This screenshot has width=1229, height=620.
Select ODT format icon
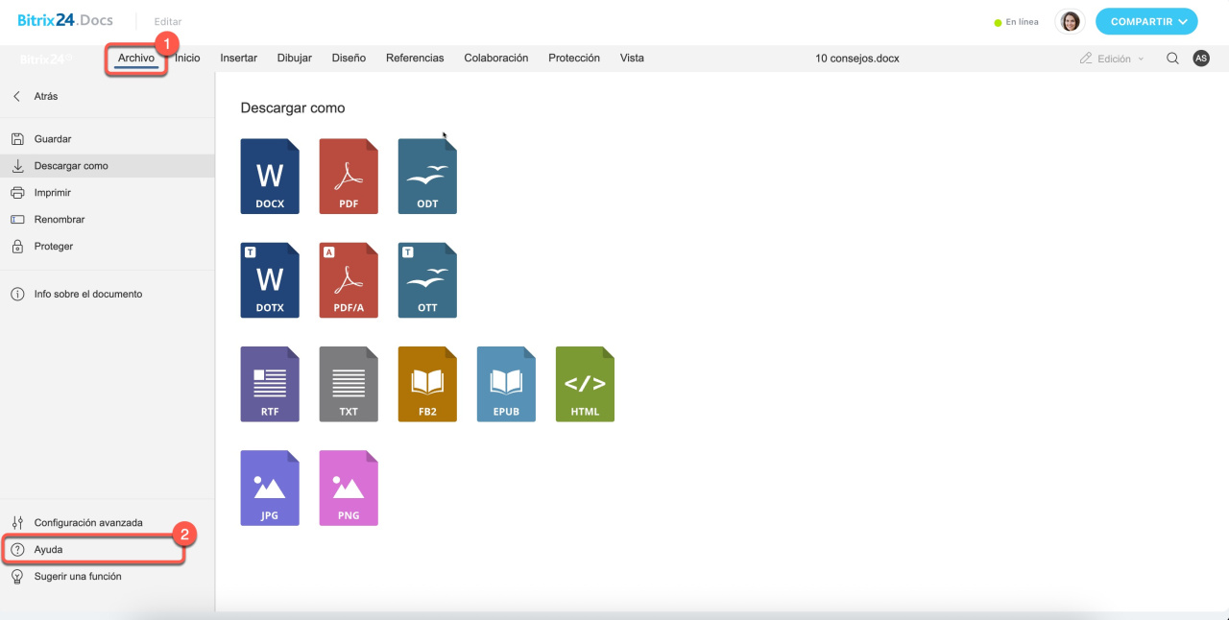pyautogui.click(x=427, y=177)
